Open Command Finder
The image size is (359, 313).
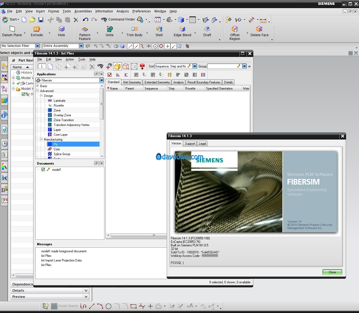pos(118,19)
